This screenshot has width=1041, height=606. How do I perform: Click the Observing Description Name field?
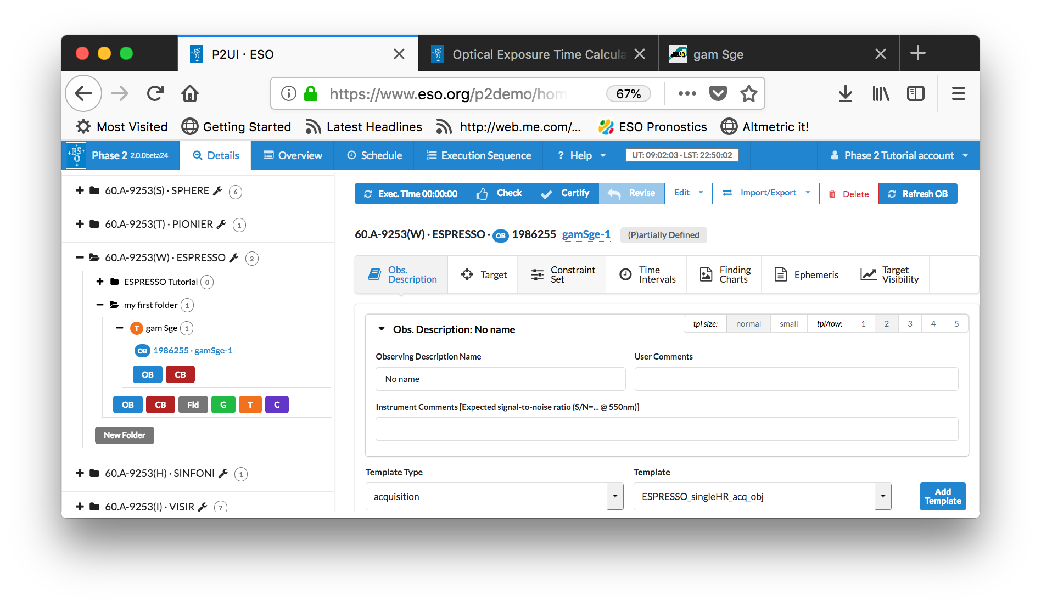pos(500,379)
